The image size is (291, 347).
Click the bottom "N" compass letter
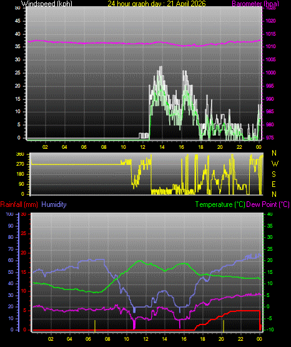tap(274, 194)
